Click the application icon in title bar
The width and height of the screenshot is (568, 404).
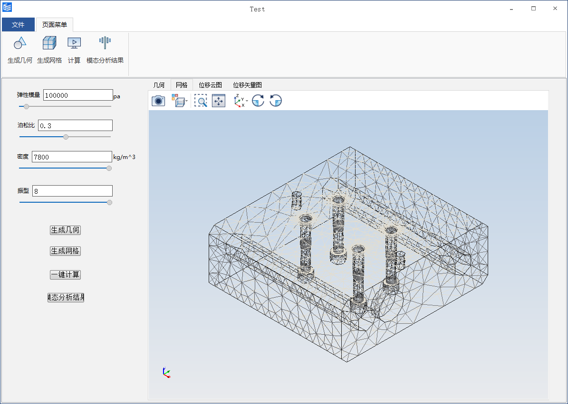[7, 8]
